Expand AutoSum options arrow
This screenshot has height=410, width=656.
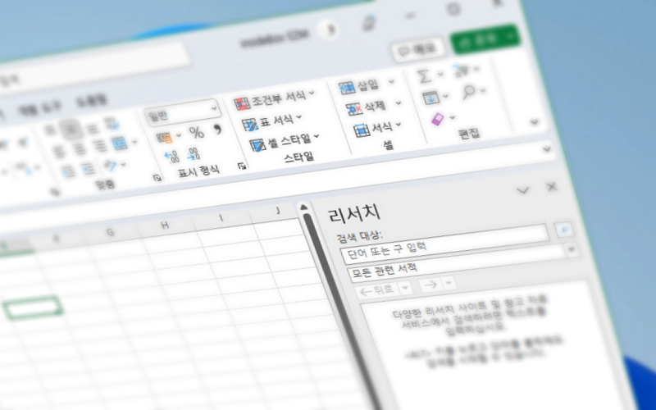[440, 75]
